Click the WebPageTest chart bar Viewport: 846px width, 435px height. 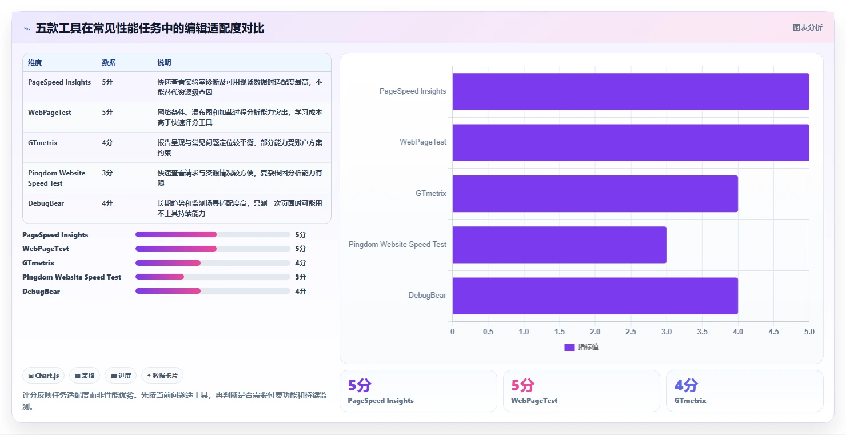coord(630,142)
